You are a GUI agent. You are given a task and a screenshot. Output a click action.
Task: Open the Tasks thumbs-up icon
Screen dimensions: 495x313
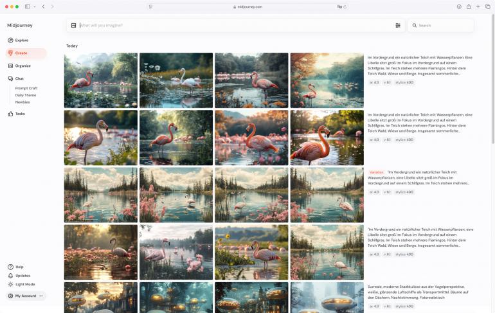[10, 114]
